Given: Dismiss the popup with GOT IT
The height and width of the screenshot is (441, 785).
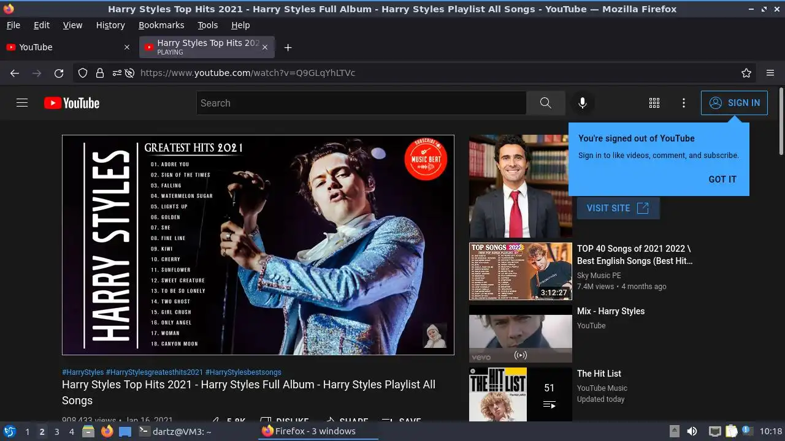Looking at the screenshot, I should [x=722, y=179].
